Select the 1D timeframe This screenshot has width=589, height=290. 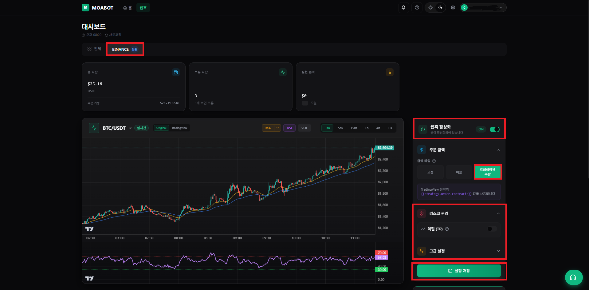coord(390,128)
